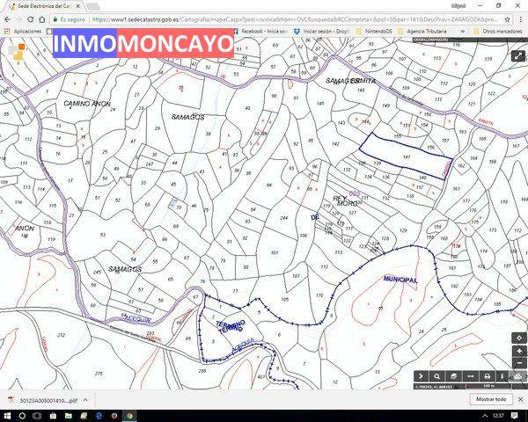Close the downloads bar with X
528x422 pixels.
520,399
